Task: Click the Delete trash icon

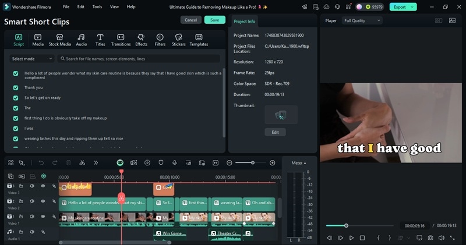Action: 68,163
